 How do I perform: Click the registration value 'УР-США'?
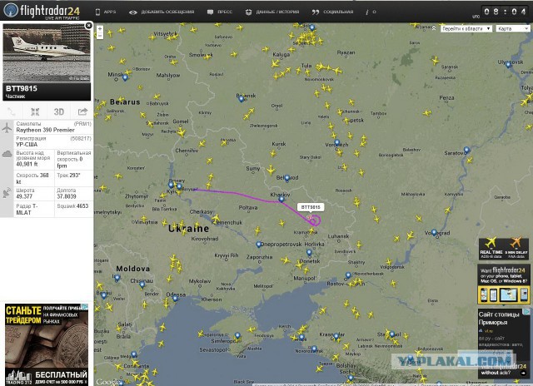click(x=27, y=145)
